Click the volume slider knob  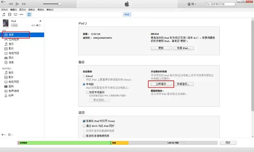[x=60, y=4]
